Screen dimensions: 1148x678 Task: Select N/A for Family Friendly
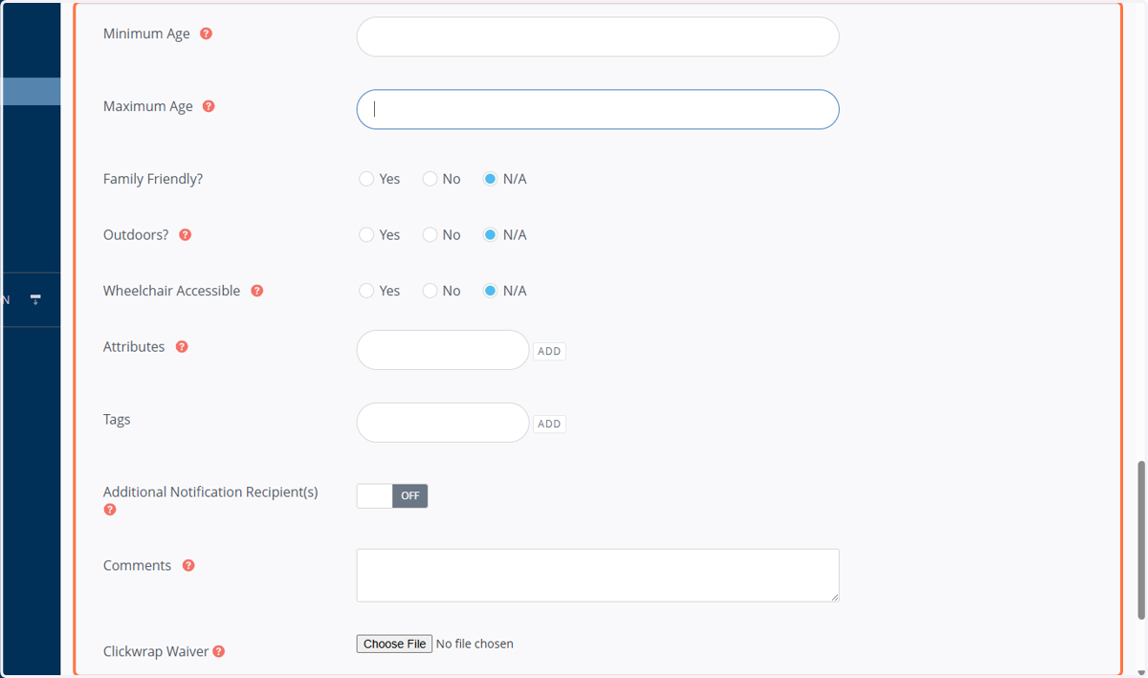(x=491, y=179)
